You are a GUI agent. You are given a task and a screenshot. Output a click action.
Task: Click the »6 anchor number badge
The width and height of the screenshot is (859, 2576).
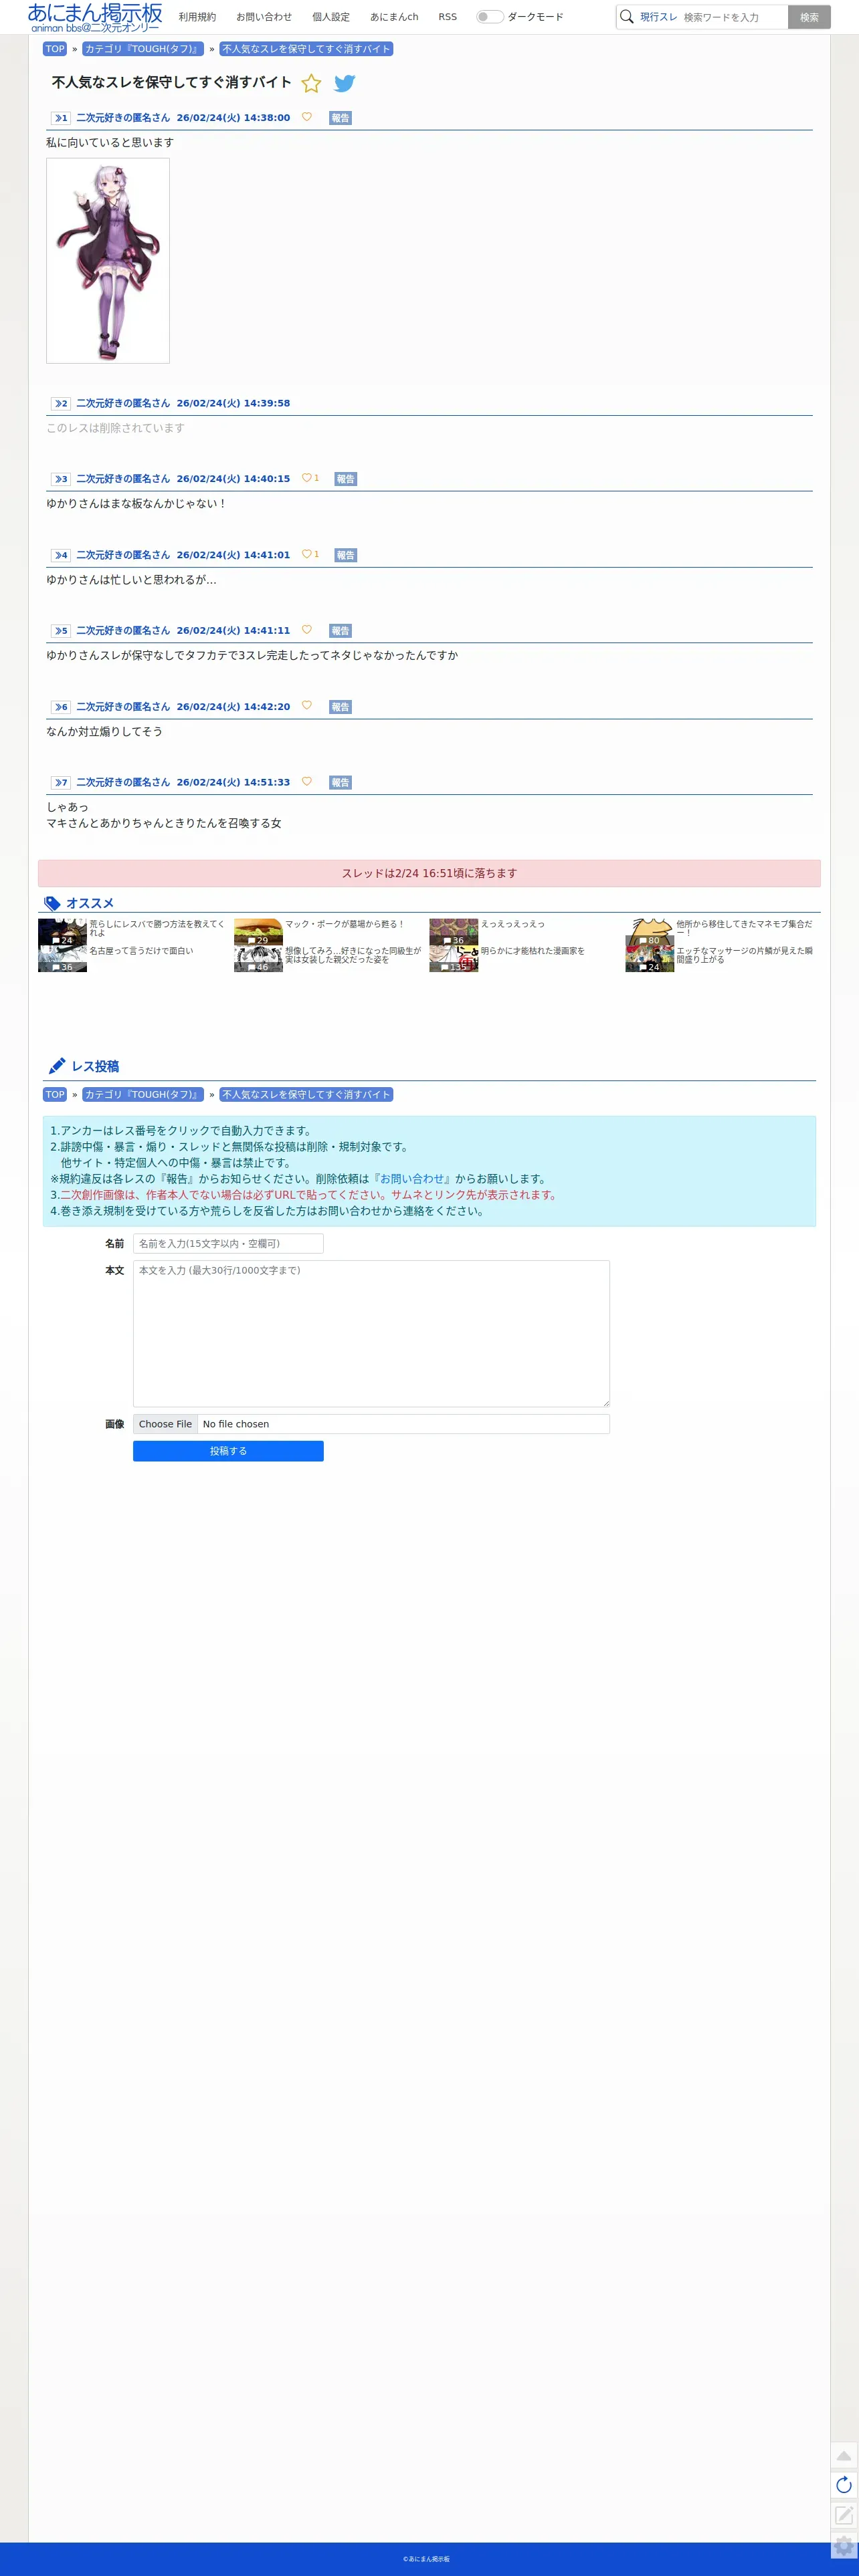click(x=61, y=707)
